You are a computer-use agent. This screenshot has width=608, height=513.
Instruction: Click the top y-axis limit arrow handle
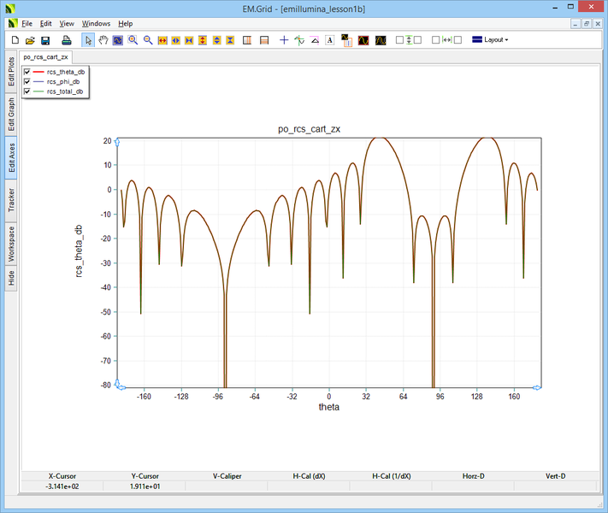(117, 141)
